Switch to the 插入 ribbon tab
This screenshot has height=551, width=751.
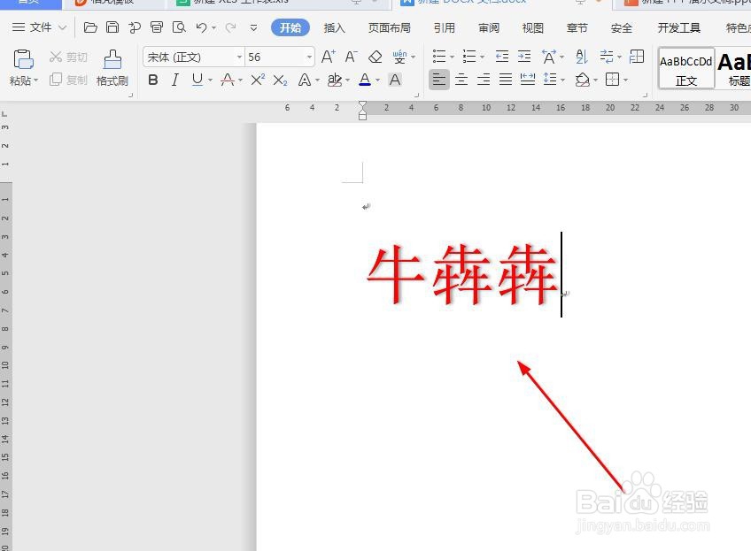pyautogui.click(x=334, y=27)
